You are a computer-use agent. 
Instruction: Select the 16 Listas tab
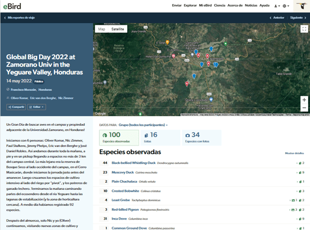click(160, 138)
